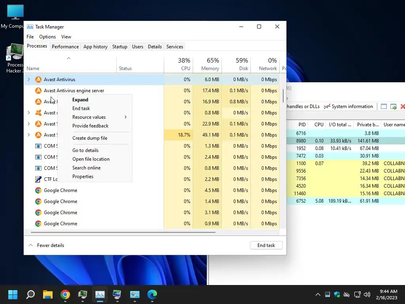
Task: Choose End task in the context menu
Action: pyautogui.click(x=95, y=108)
